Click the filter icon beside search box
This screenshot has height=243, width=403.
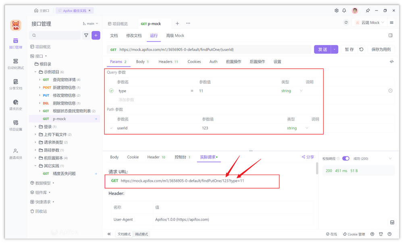pyautogui.click(x=86, y=35)
